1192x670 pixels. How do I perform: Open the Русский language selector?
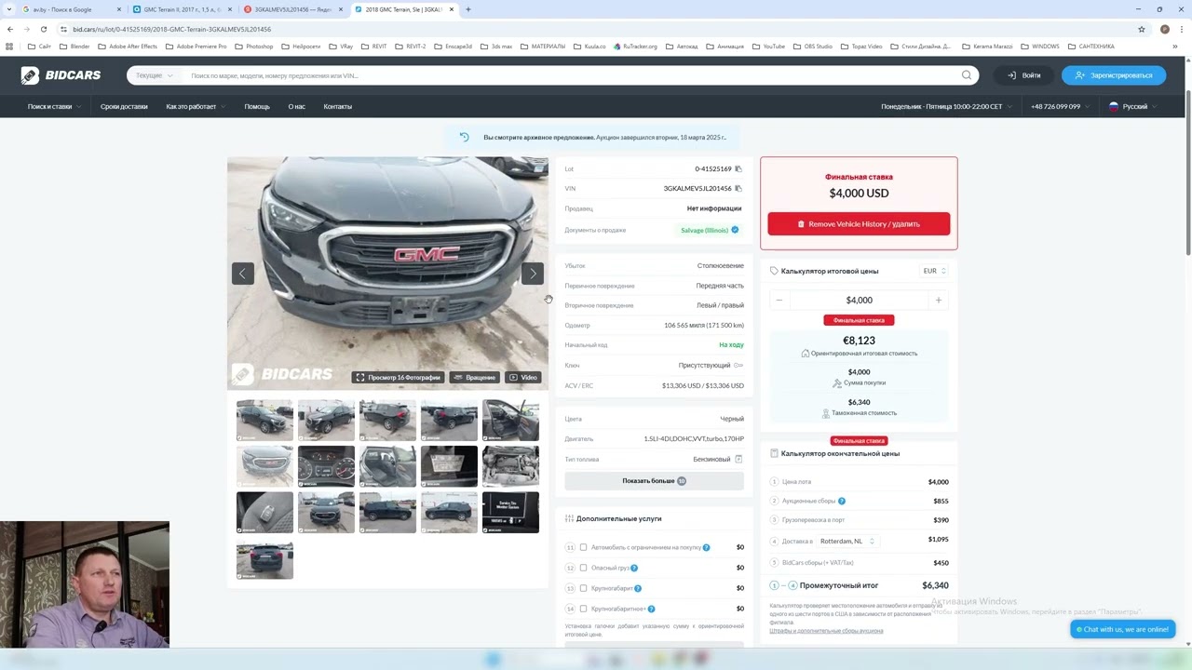(x=1132, y=107)
